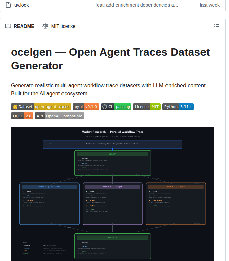The height and width of the screenshot is (261, 229).
Task: Click the WORKER A researcher box
Action: pyautogui.click(x=49, y=204)
